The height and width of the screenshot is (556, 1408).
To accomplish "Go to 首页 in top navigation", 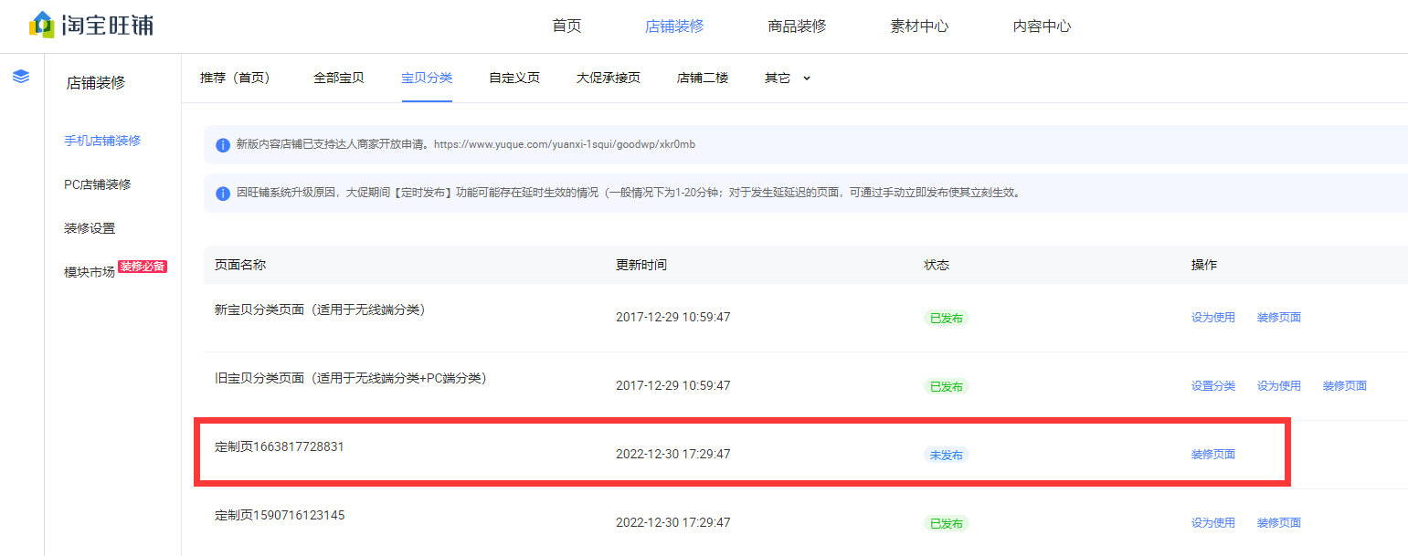I will click(x=566, y=26).
